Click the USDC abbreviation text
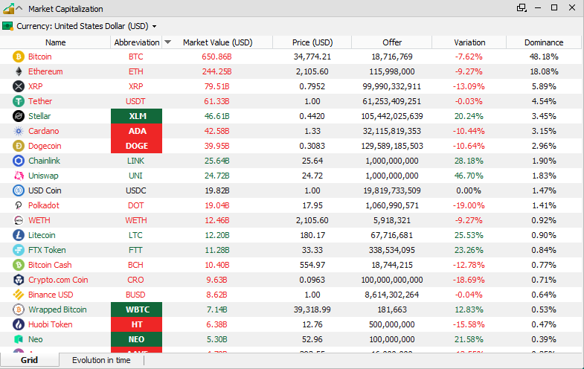 (x=136, y=190)
